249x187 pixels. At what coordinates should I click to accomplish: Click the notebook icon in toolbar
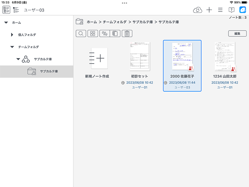115,34
